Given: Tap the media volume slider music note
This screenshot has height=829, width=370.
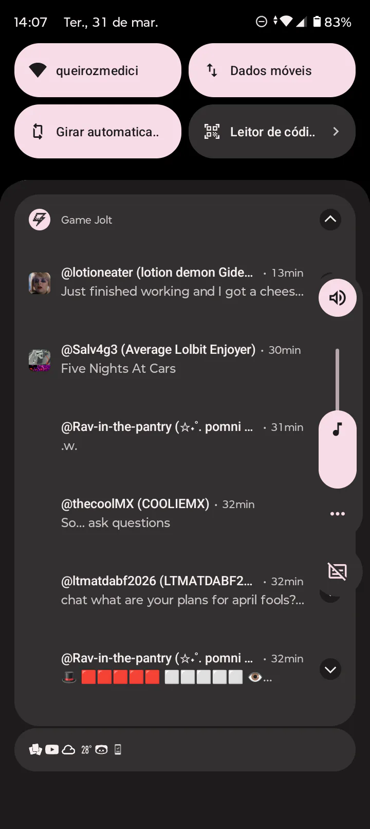Looking at the screenshot, I should pyautogui.click(x=337, y=430).
